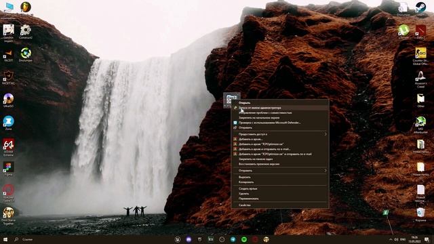Select the Don't Starve Together shortcut
Screen dimensions: 434x244
(9, 216)
